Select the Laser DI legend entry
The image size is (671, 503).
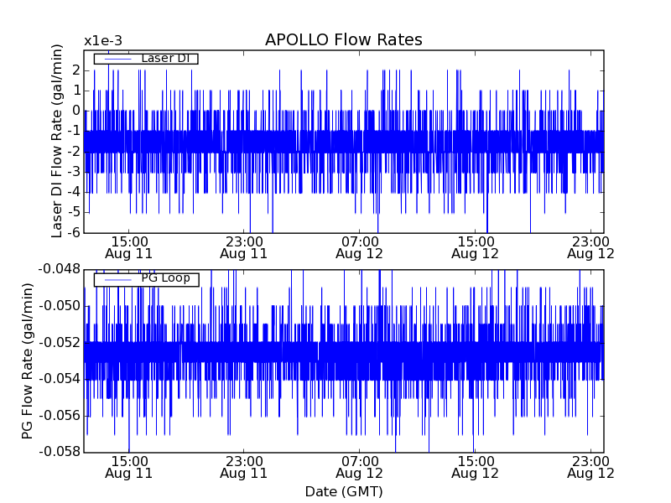click(164, 59)
